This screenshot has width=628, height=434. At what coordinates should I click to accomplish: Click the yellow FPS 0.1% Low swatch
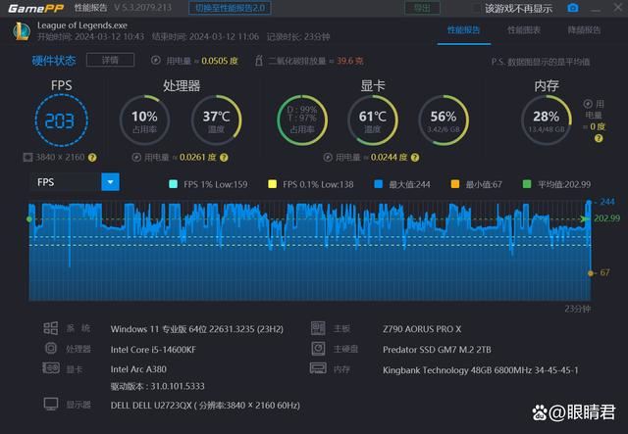273,184
